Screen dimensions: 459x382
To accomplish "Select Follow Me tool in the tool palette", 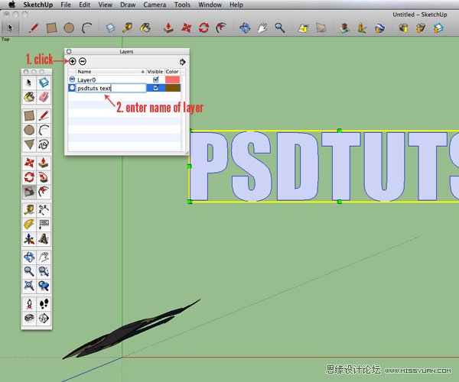I will [44, 177].
